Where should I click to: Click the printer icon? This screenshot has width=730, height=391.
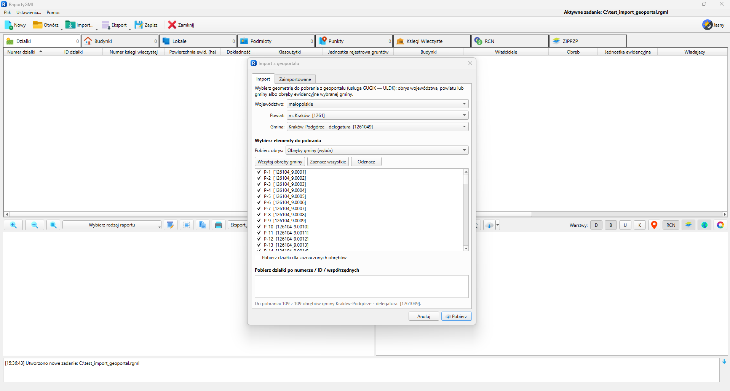(x=219, y=225)
